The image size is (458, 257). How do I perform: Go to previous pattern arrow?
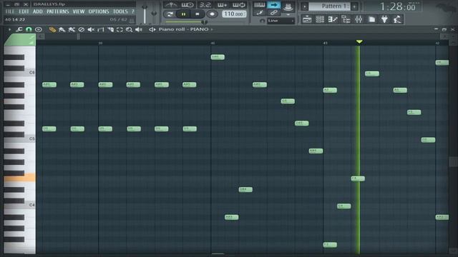[305, 6]
